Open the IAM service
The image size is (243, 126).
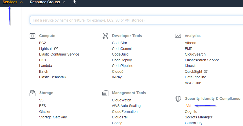pyautogui.click(x=188, y=106)
